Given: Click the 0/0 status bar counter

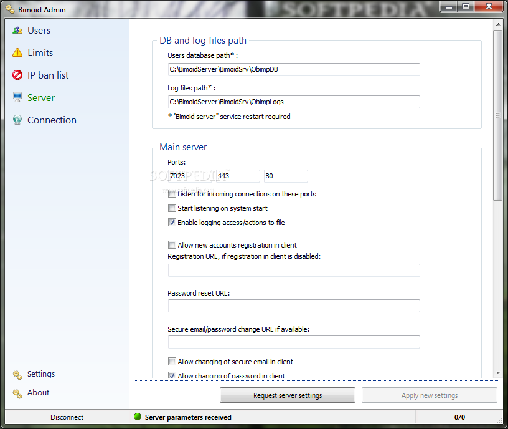Looking at the screenshot, I should point(459,417).
